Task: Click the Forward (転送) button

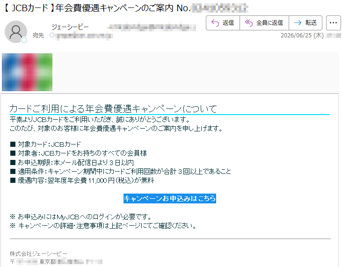Action: tap(306, 23)
